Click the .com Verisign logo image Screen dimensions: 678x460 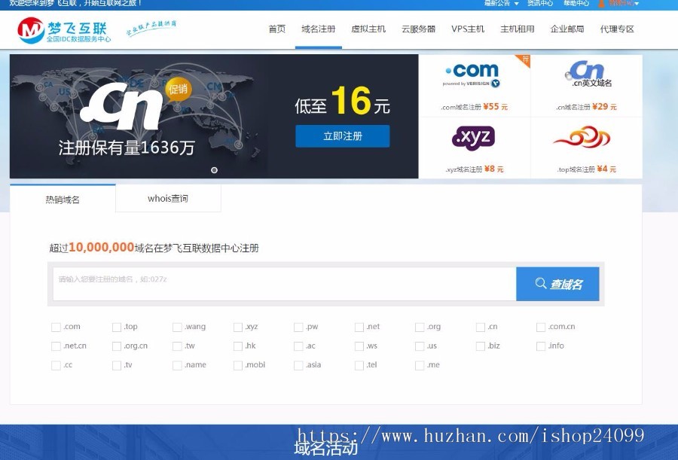[471, 74]
